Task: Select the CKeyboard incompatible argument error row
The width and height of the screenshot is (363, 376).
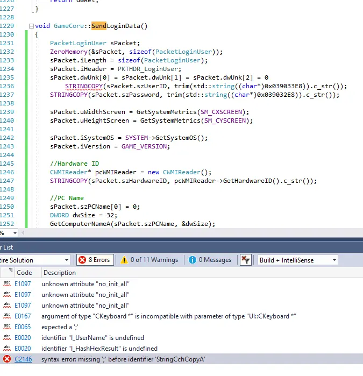Action: 182,316
